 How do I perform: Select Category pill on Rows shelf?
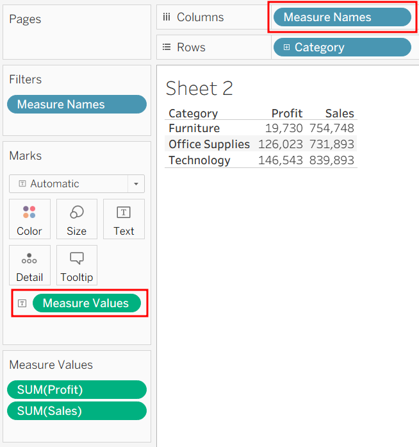[x=342, y=47]
